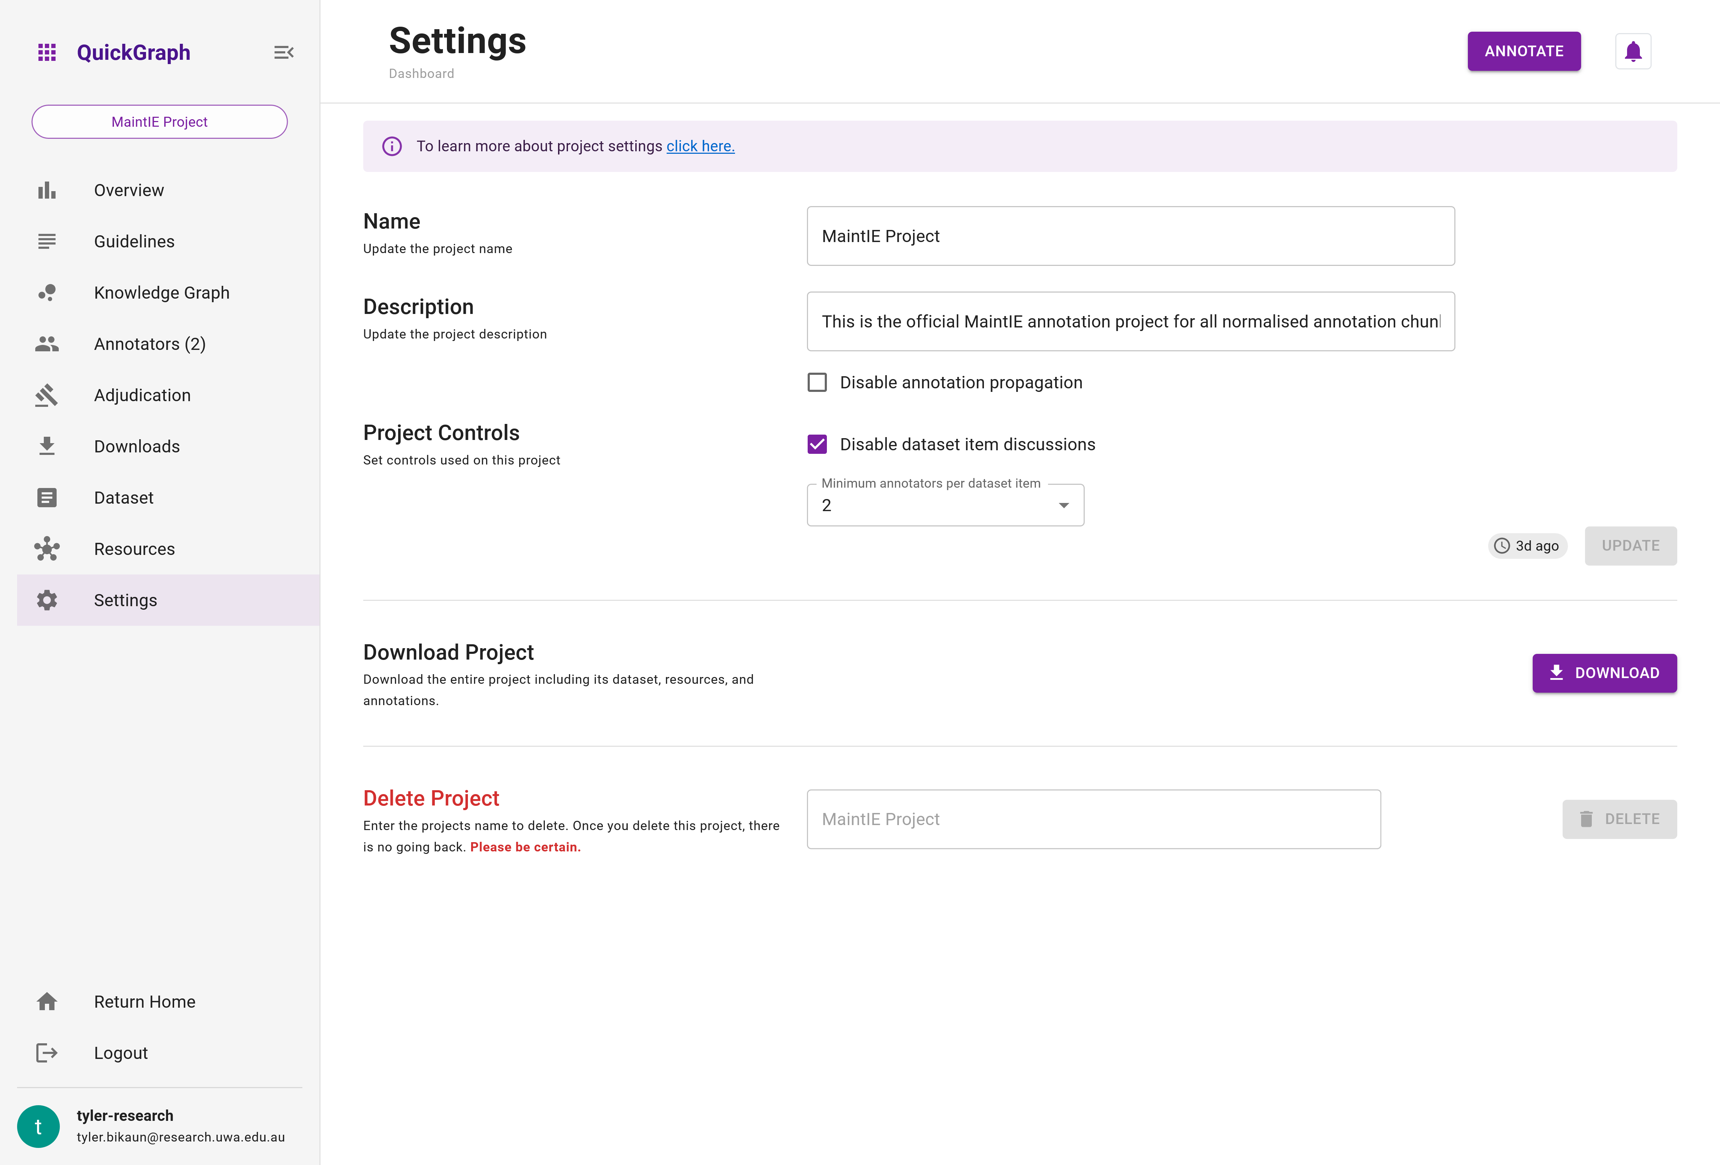Open Downloads via the download icon
Viewport: 1720px width, 1165px height.
pos(47,445)
